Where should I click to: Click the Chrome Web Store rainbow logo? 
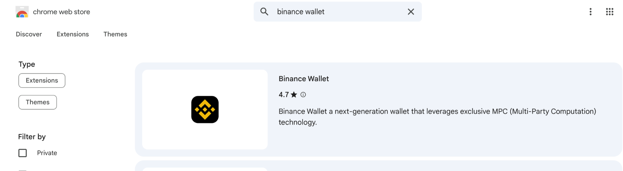point(22,12)
